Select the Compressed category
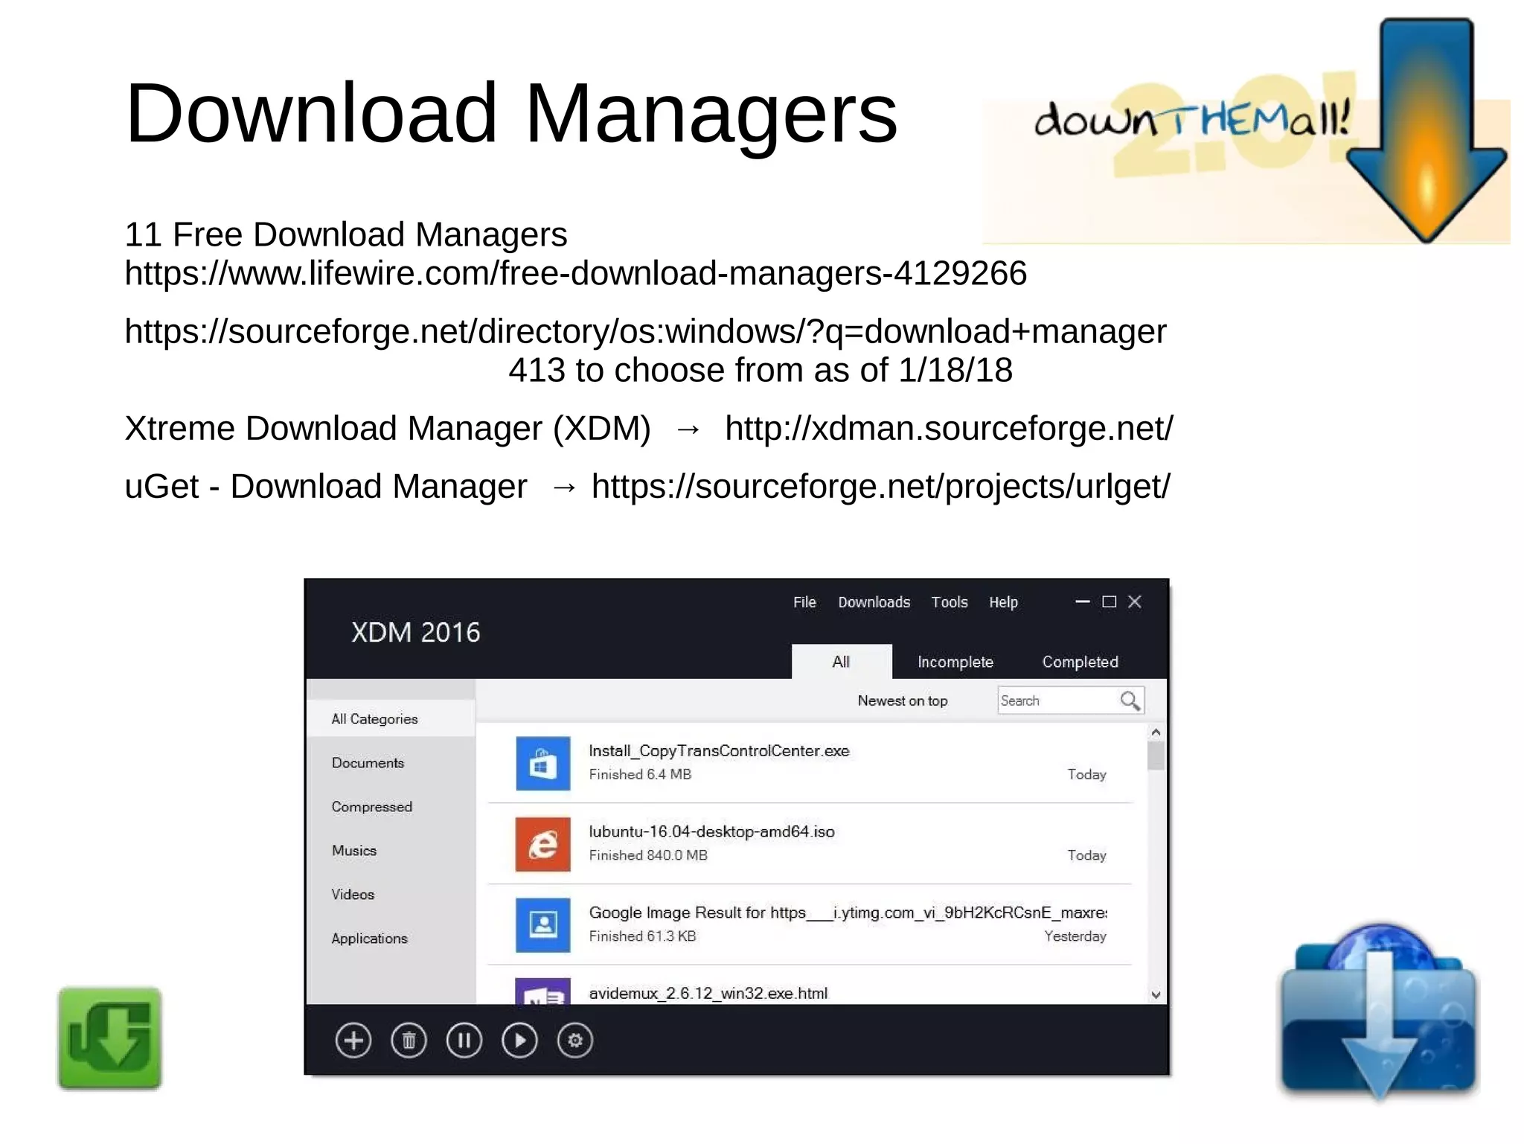This screenshot has width=1524, height=1144. pyautogui.click(x=371, y=807)
